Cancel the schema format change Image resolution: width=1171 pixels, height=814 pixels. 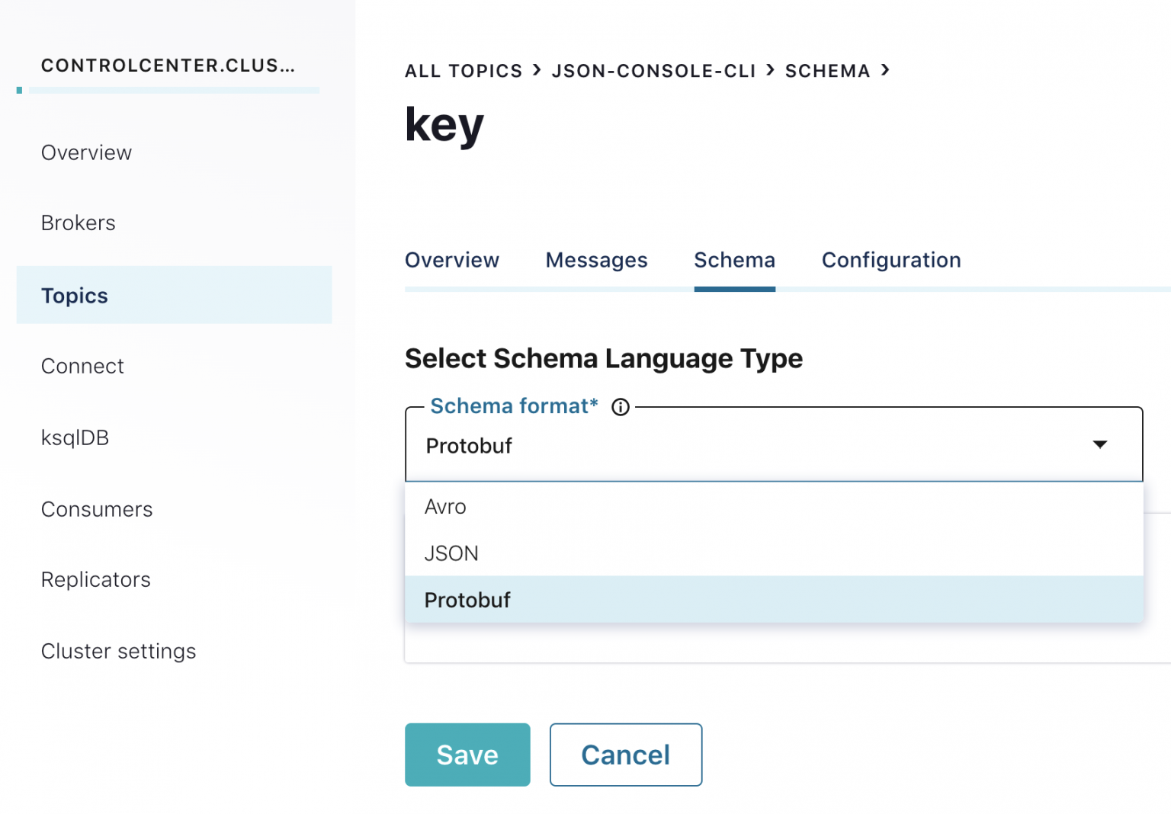pos(625,755)
